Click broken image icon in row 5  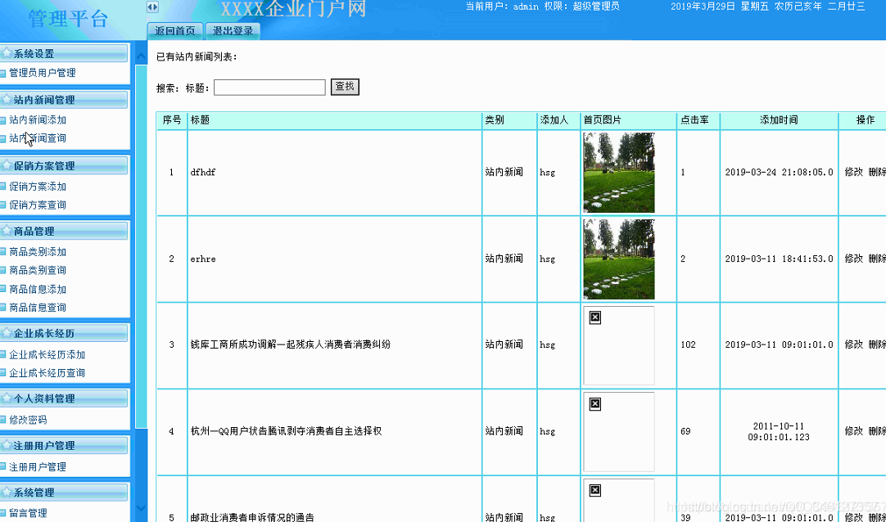pos(595,490)
